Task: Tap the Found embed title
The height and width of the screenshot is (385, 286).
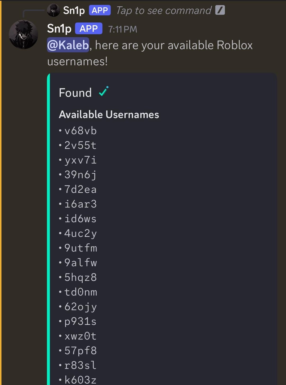Action: [x=75, y=93]
